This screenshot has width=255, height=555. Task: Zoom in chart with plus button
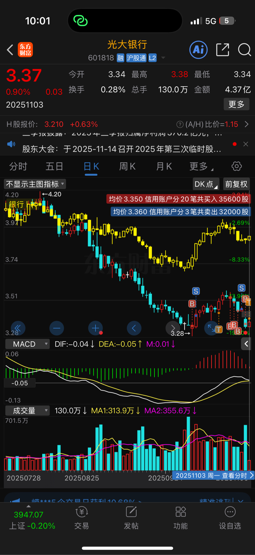click(96, 328)
